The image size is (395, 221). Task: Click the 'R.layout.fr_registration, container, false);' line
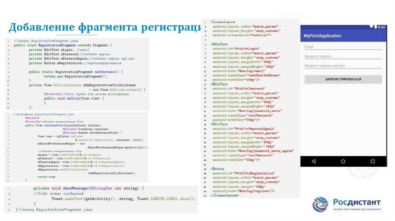(x=110, y=140)
